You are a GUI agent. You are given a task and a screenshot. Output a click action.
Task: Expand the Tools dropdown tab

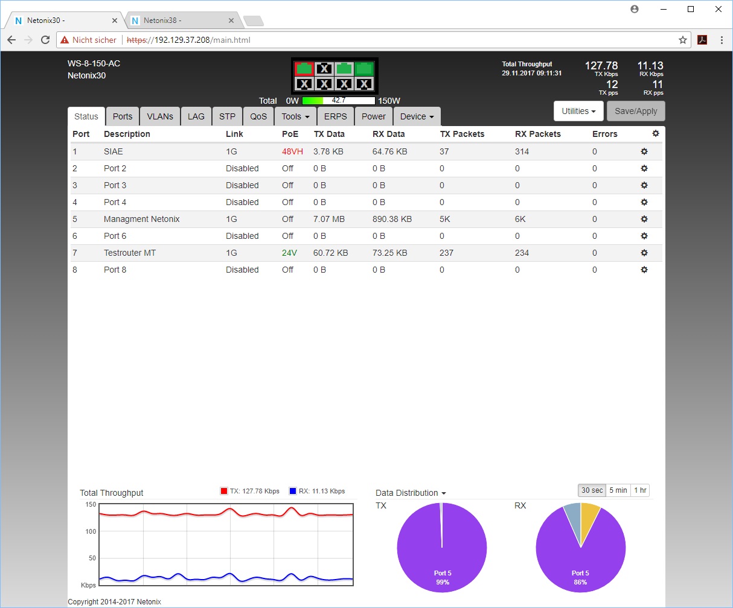[295, 116]
